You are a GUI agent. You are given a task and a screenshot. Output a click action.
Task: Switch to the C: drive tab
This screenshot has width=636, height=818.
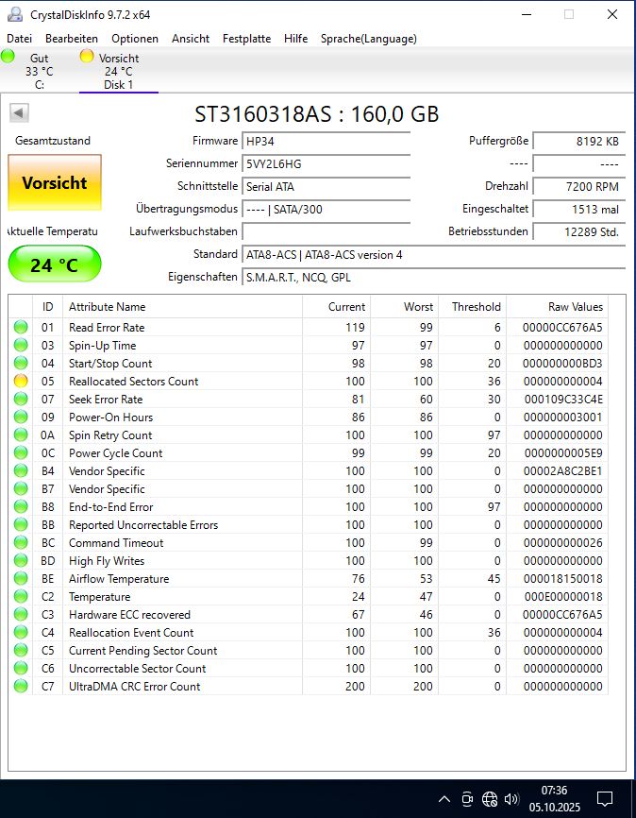pyautogui.click(x=40, y=71)
